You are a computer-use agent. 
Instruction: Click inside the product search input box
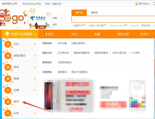coord(113,19)
